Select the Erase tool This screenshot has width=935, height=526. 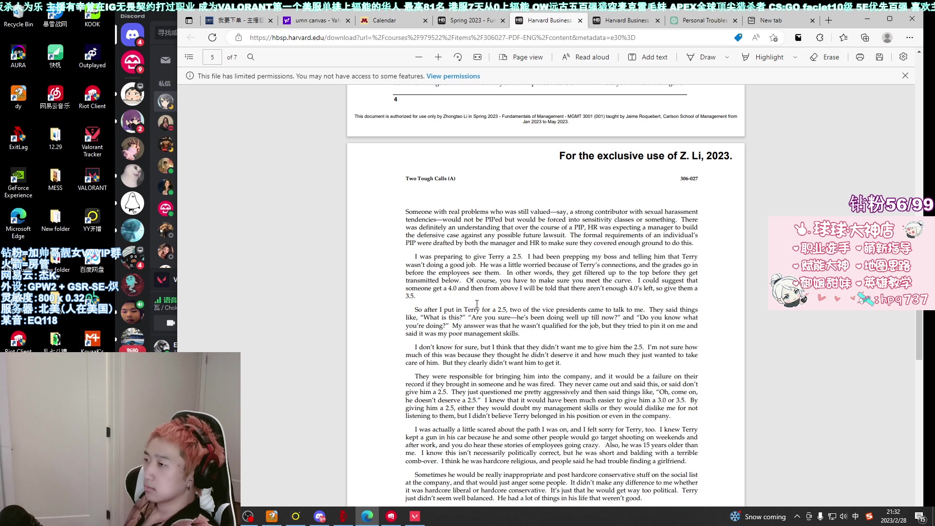[x=824, y=57]
